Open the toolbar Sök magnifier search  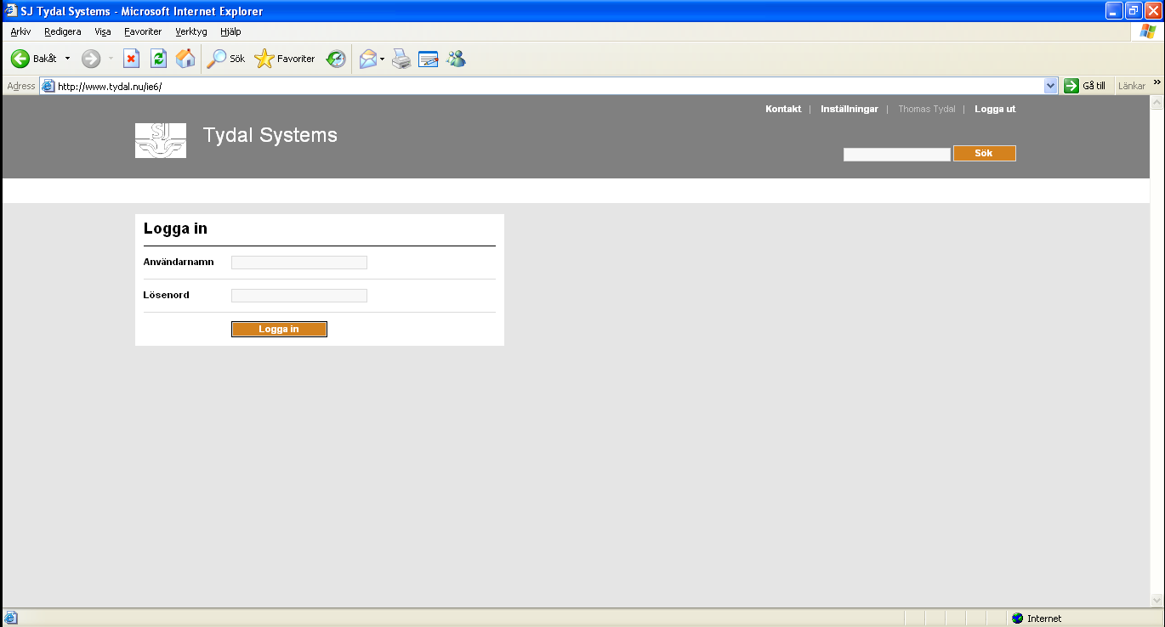(226, 59)
